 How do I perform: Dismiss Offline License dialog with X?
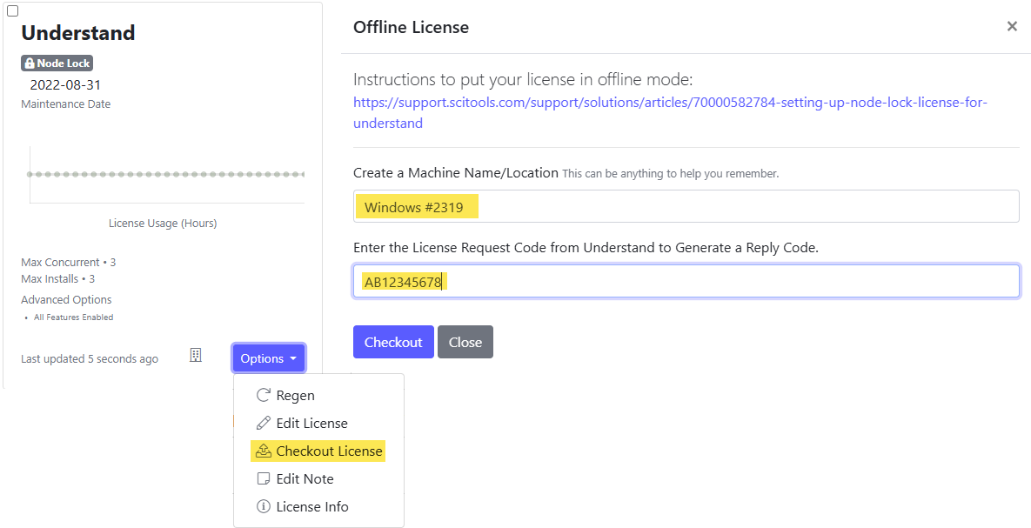coord(1012,26)
